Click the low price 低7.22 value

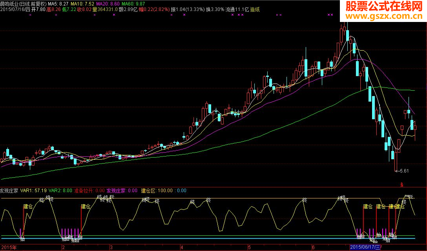click(69, 9)
